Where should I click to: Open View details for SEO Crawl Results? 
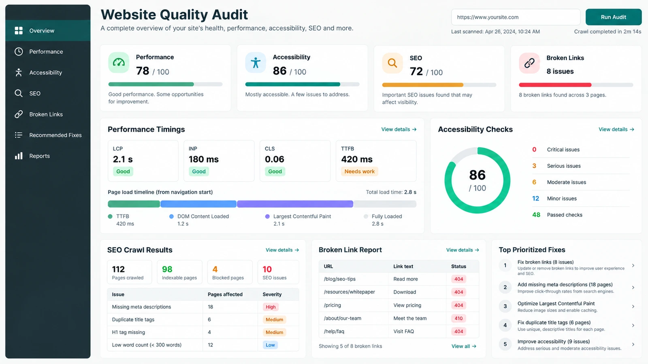tap(282, 250)
